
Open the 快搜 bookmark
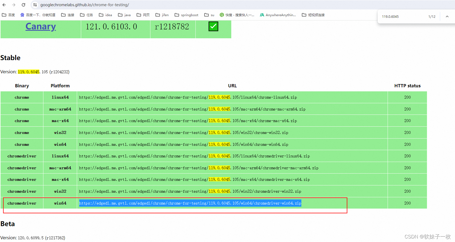tap(237, 15)
